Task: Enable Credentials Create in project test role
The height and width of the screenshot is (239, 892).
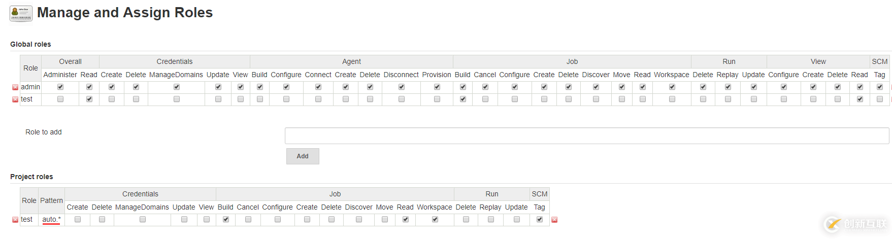Action: pyautogui.click(x=78, y=219)
